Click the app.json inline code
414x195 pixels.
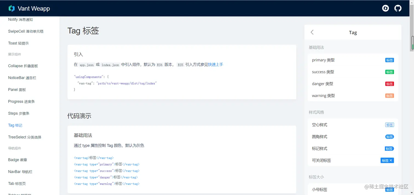click(87, 65)
